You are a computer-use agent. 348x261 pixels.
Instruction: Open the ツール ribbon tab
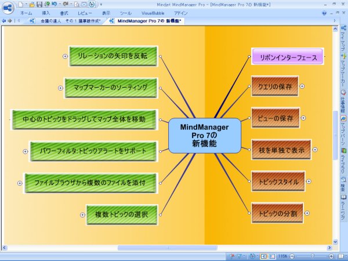125,13
